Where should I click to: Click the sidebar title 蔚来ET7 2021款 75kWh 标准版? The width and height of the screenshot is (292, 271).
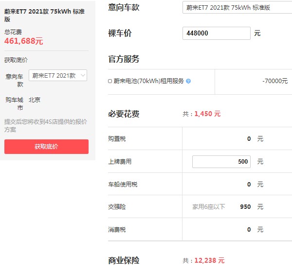[x=44, y=15]
